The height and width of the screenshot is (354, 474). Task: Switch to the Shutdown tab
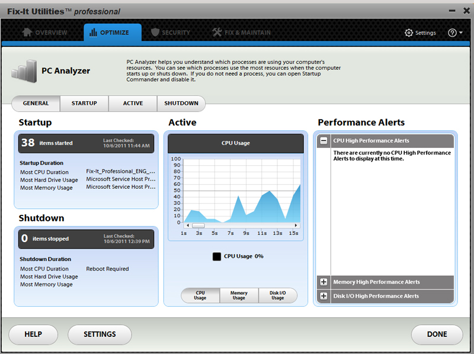coord(181,104)
